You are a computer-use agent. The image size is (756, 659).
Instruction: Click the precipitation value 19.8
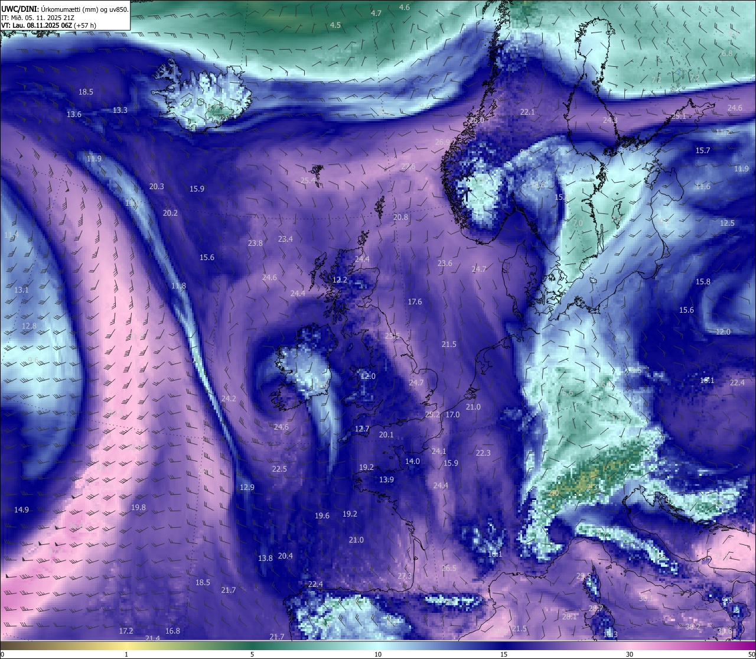pyautogui.click(x=138, y=507)
